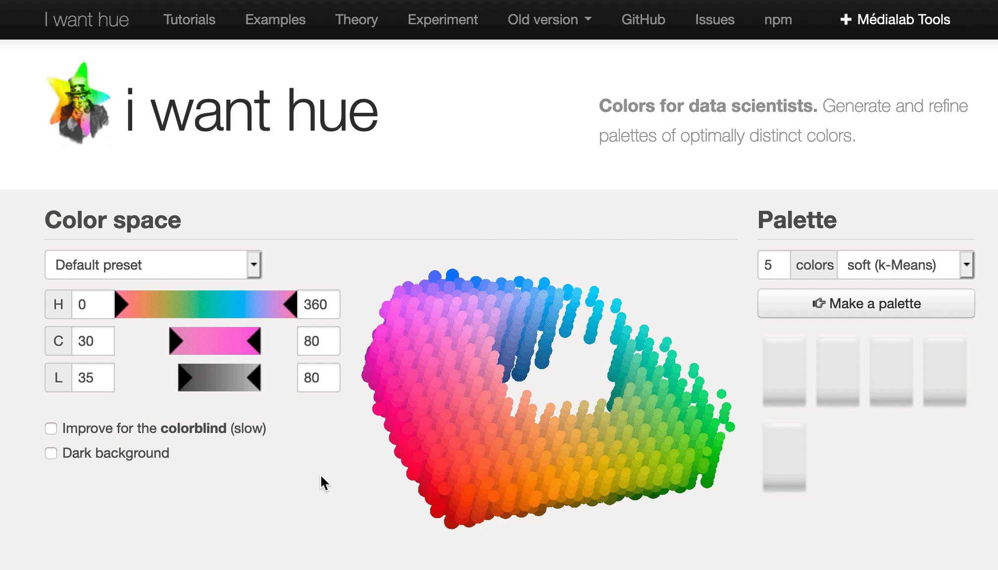Viewport: 998px width, 570px height.
Task: Click the L label of the lightness row
Action: pyautogui.click(x=58, y=378)
